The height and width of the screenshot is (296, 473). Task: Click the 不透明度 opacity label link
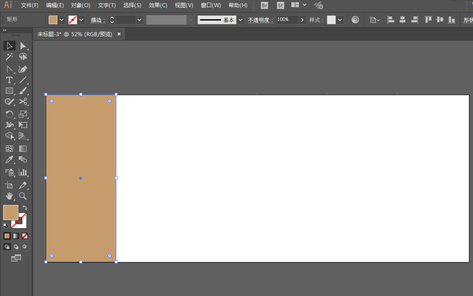click(x=260, y=20)
